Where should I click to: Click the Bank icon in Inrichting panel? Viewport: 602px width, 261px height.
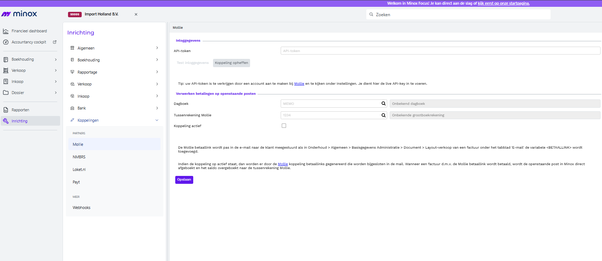72,108
